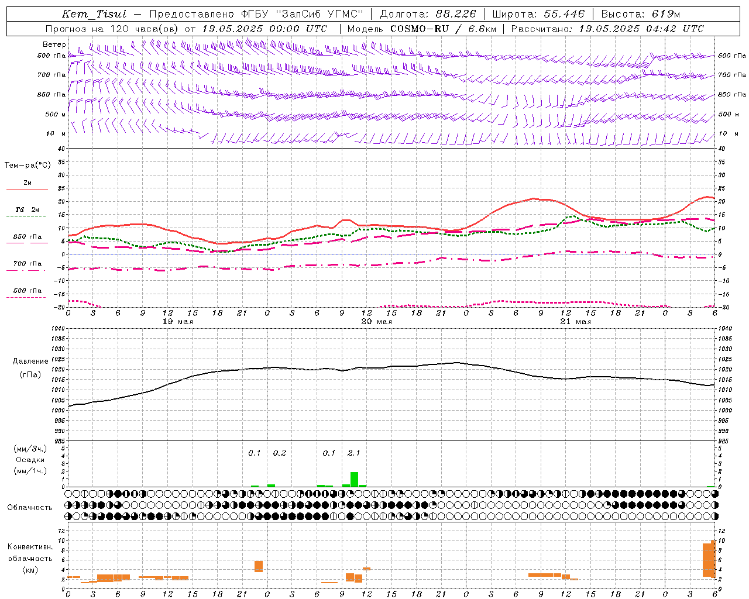This screenshot has height=599, width=749.
Task: Click the date label 21 мая
Action: [x=575, y=322]
